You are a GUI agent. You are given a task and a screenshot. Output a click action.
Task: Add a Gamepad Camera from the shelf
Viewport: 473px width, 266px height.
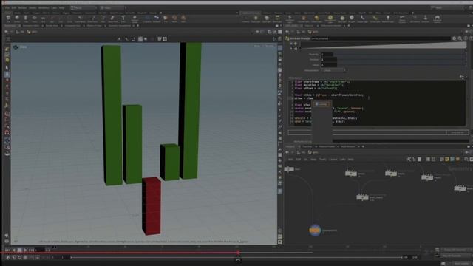point(437,18)
